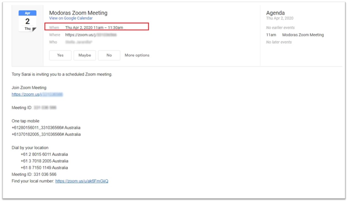Respond Maybe to the meeting invite
Viewport: 348px width, 202px height.
point(85,55)
